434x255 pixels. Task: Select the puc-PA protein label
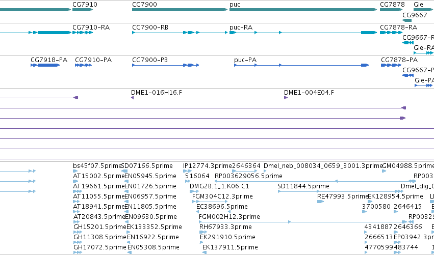tap(245, 60)
